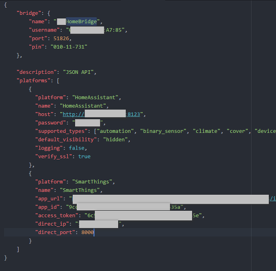Click "binary_sensor" in supported types
Screen dimensions: 276x271
pos(163,131)
